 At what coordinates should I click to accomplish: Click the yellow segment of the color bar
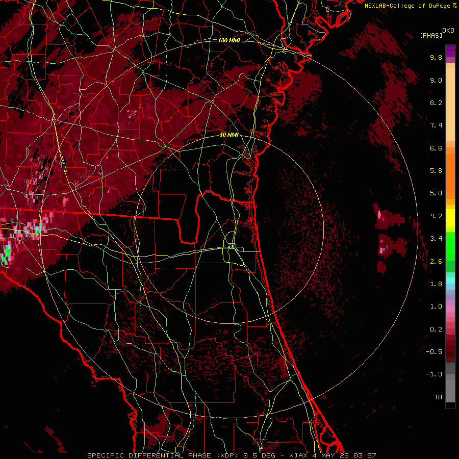(450, 218)
